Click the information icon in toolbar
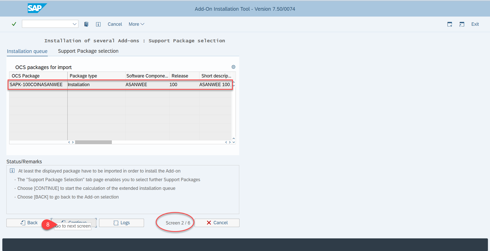The height and width of the screenshot is (251, 490). pyautogui.click(x=98, y=24)
